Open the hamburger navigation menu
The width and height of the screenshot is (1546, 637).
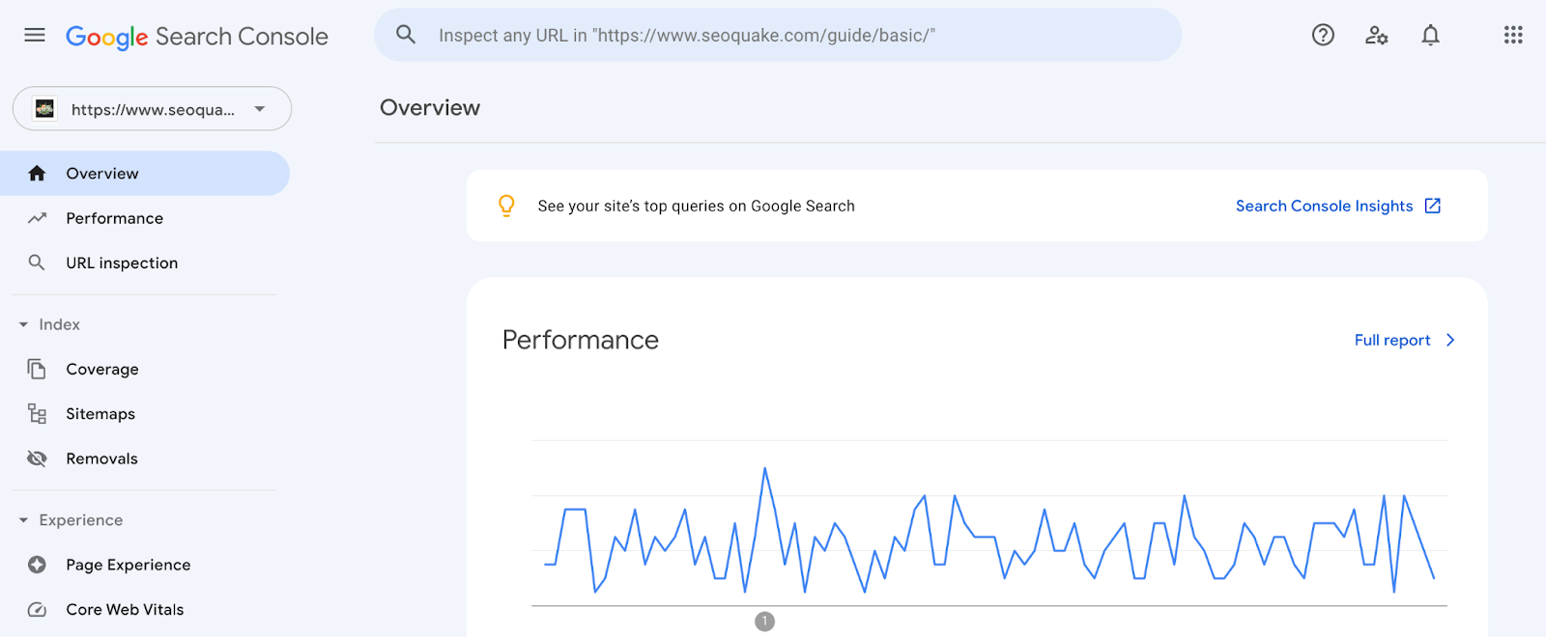34,35
